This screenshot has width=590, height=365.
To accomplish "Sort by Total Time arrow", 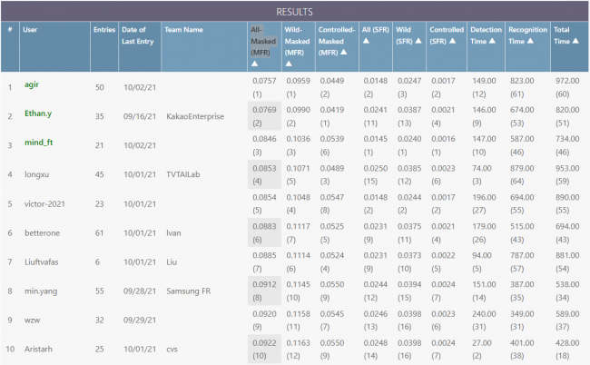I will click(577, 42).
